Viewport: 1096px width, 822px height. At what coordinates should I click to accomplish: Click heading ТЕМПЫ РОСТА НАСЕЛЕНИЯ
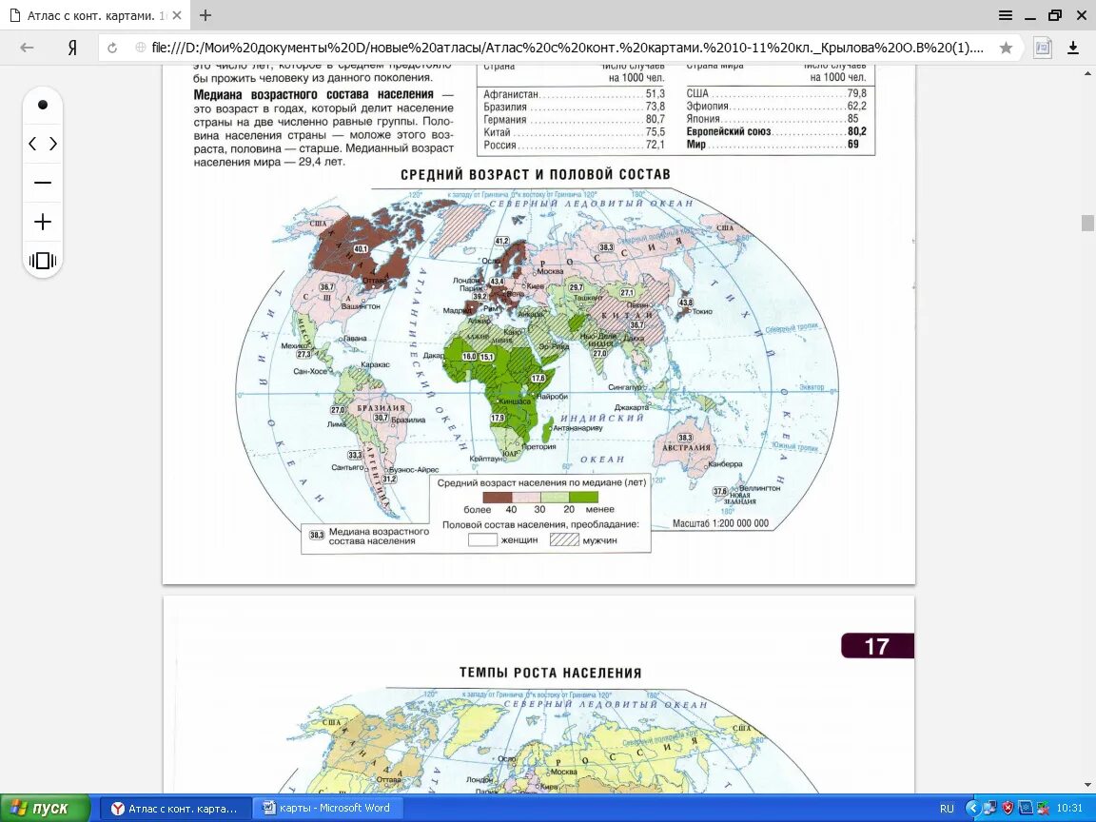[550, 674]
